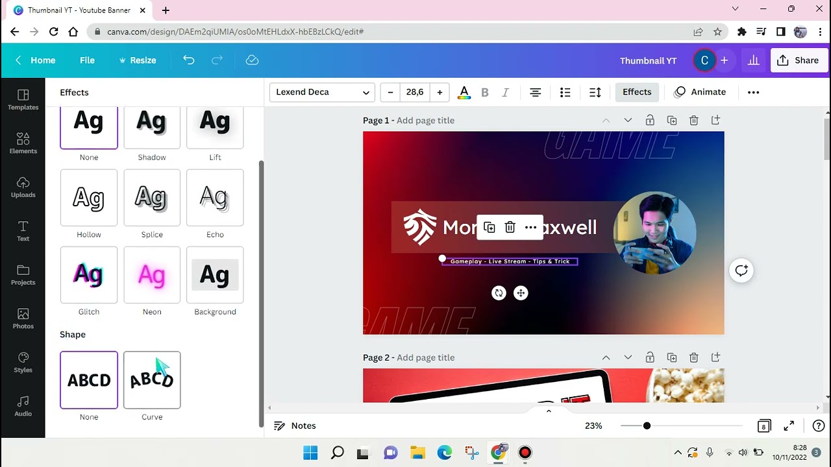Delete the selected text element

click(x=510, y=227)
